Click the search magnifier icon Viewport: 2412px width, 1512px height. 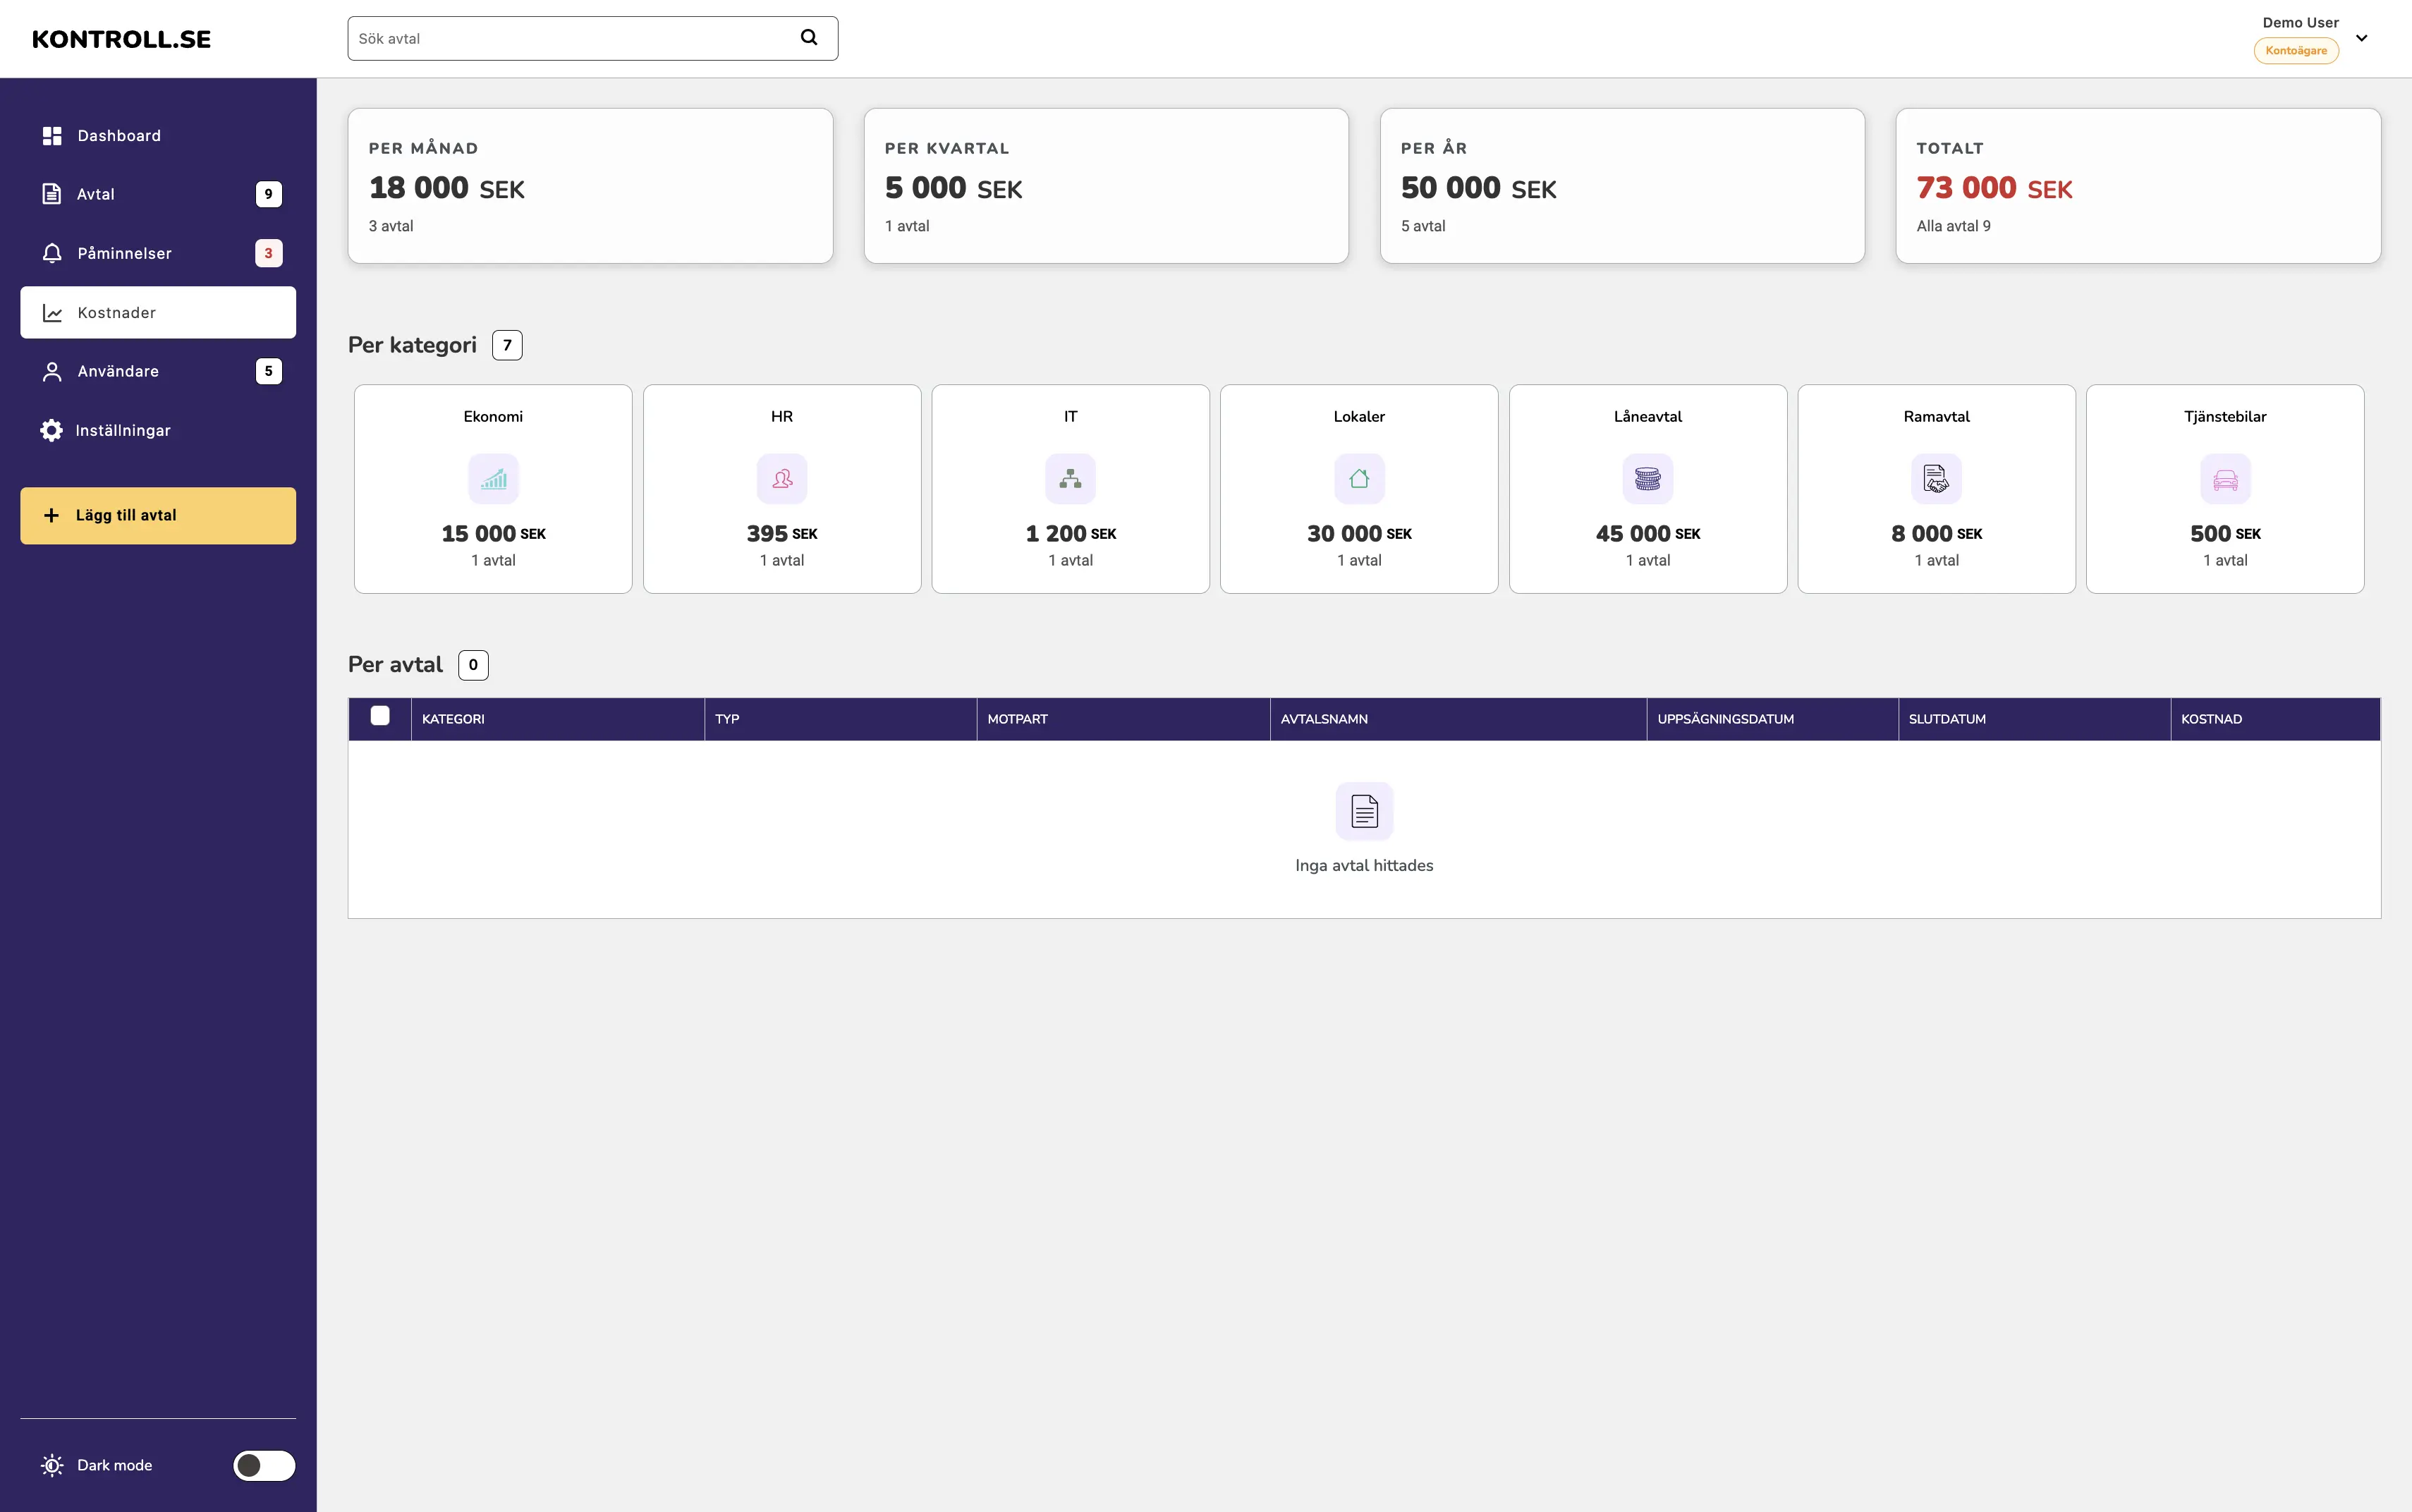pyautogui.click(x=809, y=38)
